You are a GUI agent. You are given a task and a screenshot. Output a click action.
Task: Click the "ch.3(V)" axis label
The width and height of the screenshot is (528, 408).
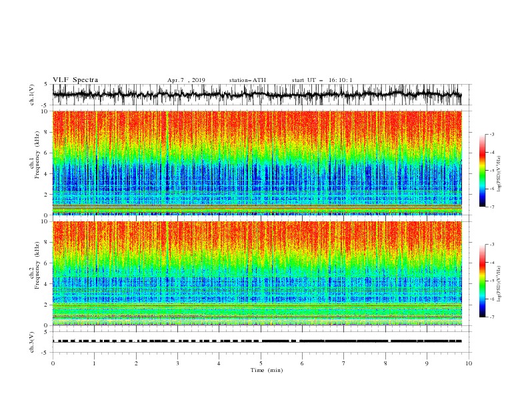pos(32,342)
